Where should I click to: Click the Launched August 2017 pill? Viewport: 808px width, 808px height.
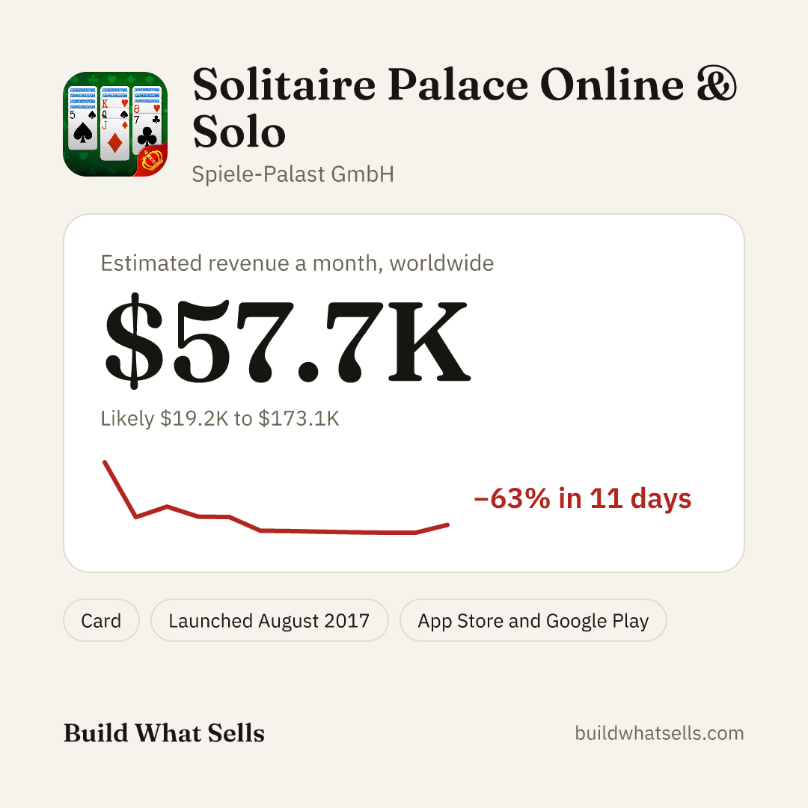click(269, 620)
